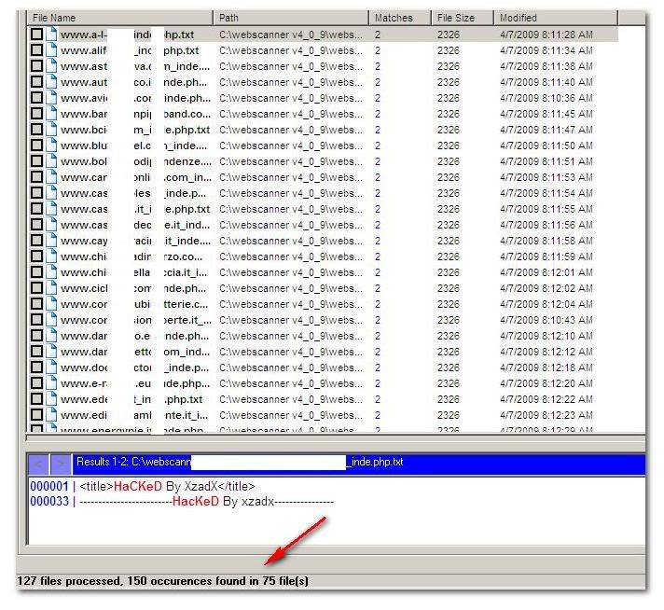Select result line 000001 with title tag

point(168,486)
